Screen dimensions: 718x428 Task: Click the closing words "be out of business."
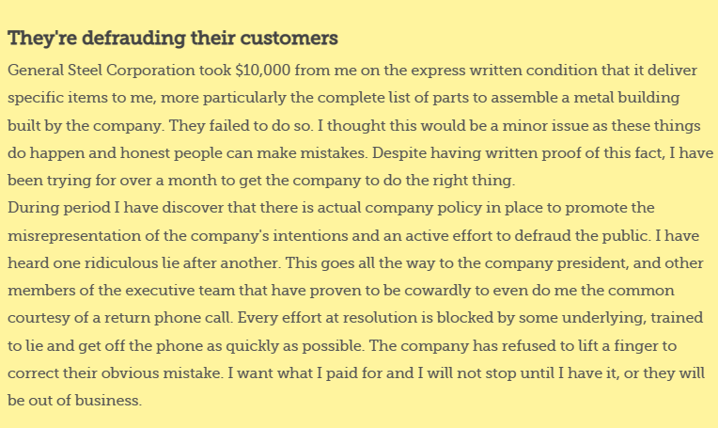click(x=74, y=401)
